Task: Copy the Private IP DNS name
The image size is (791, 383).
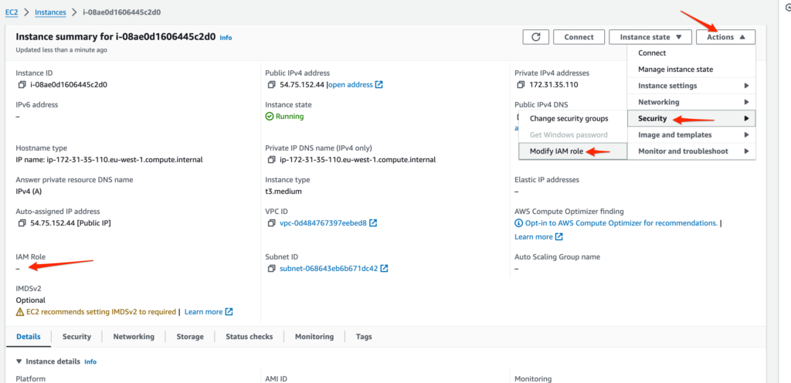Action: 271,160
